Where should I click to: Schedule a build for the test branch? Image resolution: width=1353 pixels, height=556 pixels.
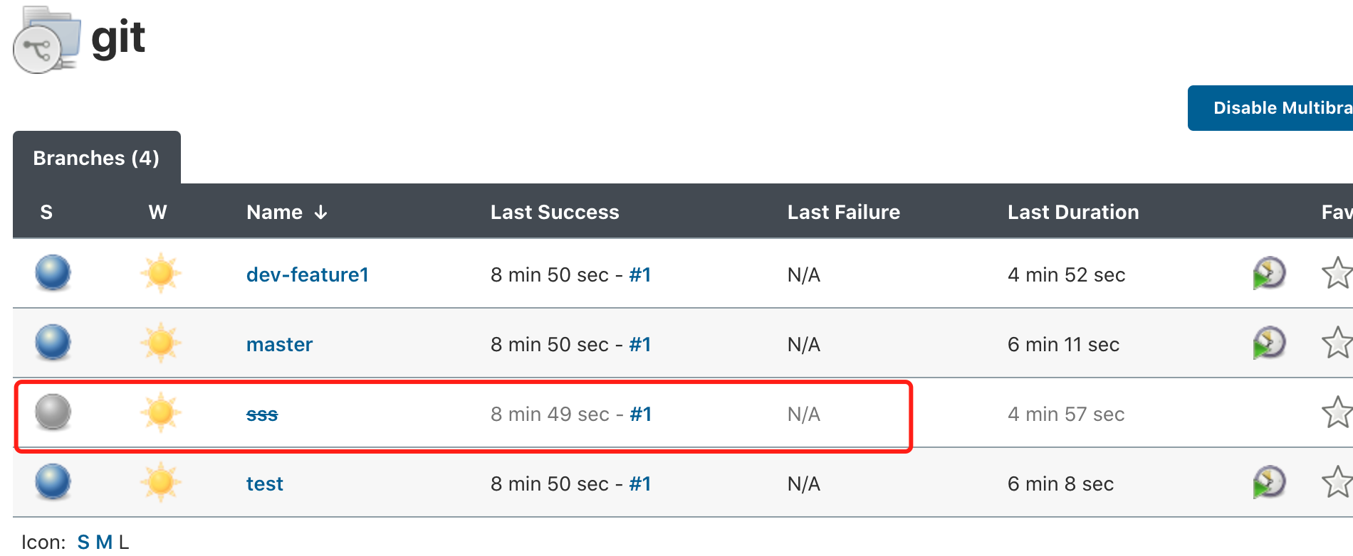(1270, 482)
